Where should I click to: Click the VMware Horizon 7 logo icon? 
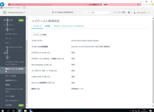tap(5, 13)
